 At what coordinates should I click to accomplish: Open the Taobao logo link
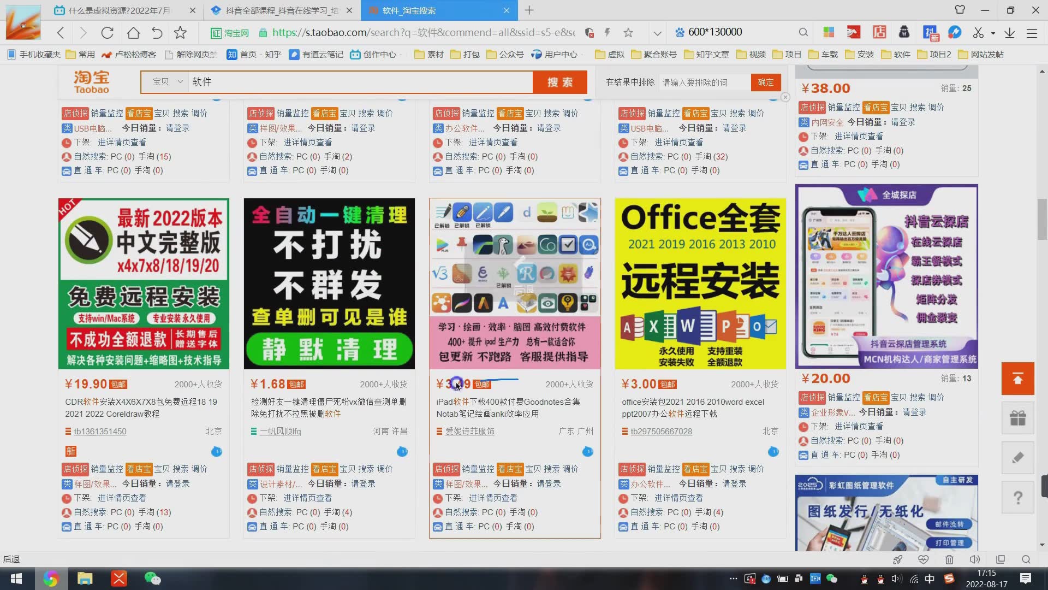92,82
